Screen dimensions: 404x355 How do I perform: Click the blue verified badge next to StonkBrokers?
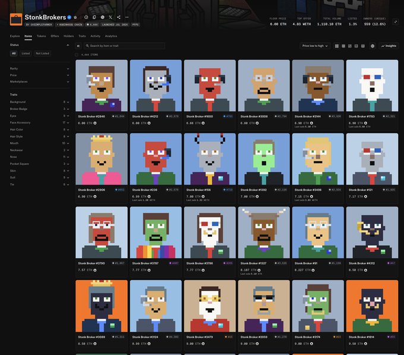pyautogui.click(x=70, y=17)
